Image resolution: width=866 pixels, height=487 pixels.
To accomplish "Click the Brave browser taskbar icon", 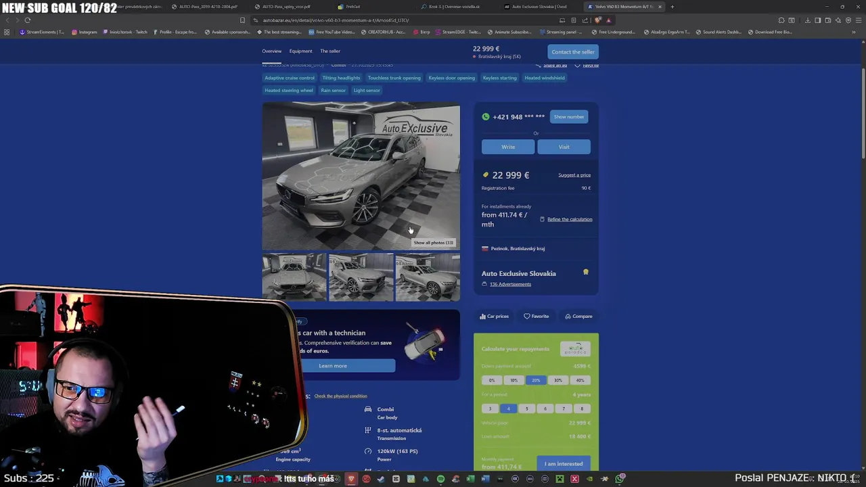I will coord(351,479).
